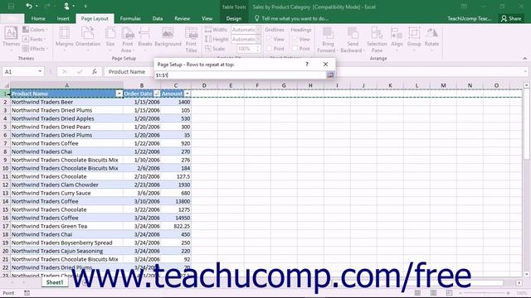Click the Print Titles button
Screen dimensions: 531x298
191,39
